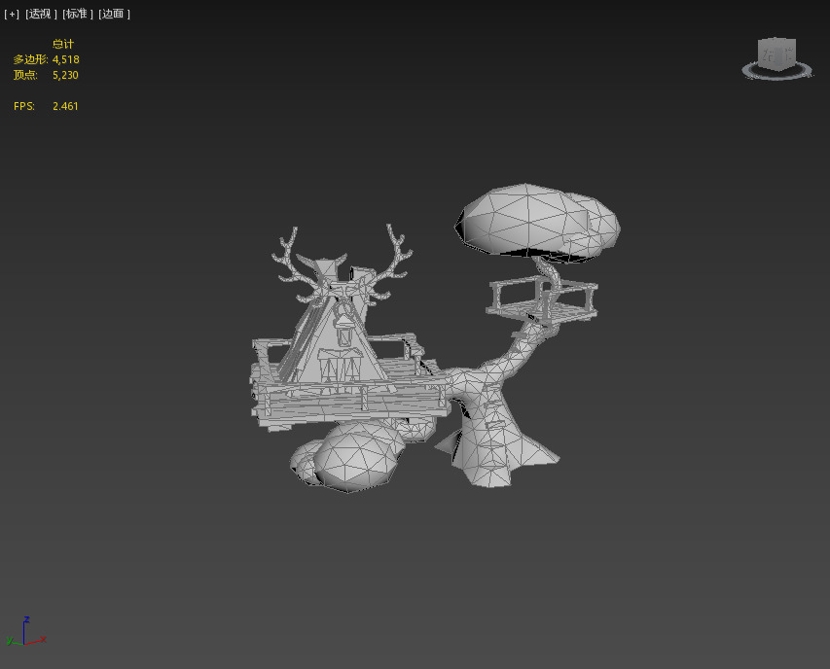Screen dimensions: 830x669
Task: Select the triangular tent house model
Action: pos(334,344)
